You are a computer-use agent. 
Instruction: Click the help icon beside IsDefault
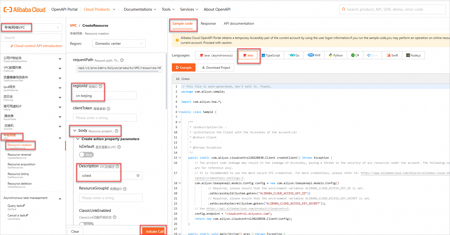point(119,147)
